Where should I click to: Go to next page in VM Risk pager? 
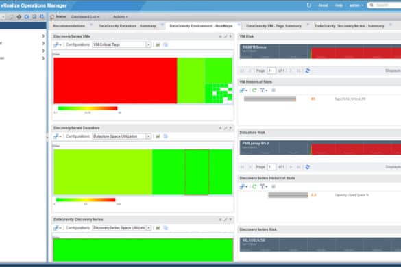tap(291, 71)
